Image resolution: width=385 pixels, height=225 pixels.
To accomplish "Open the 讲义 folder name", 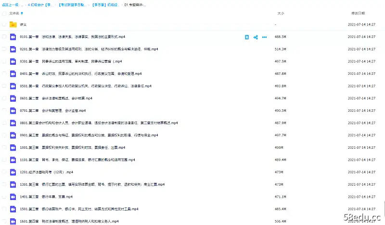I will (x=23, y=24).
